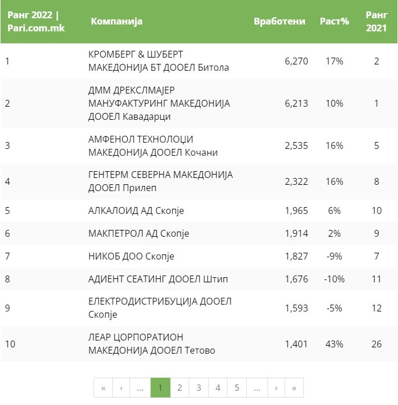Sort by Компанија column header
Screen dimensions: 398x405
pyautogui.click(x=116, y=22)
